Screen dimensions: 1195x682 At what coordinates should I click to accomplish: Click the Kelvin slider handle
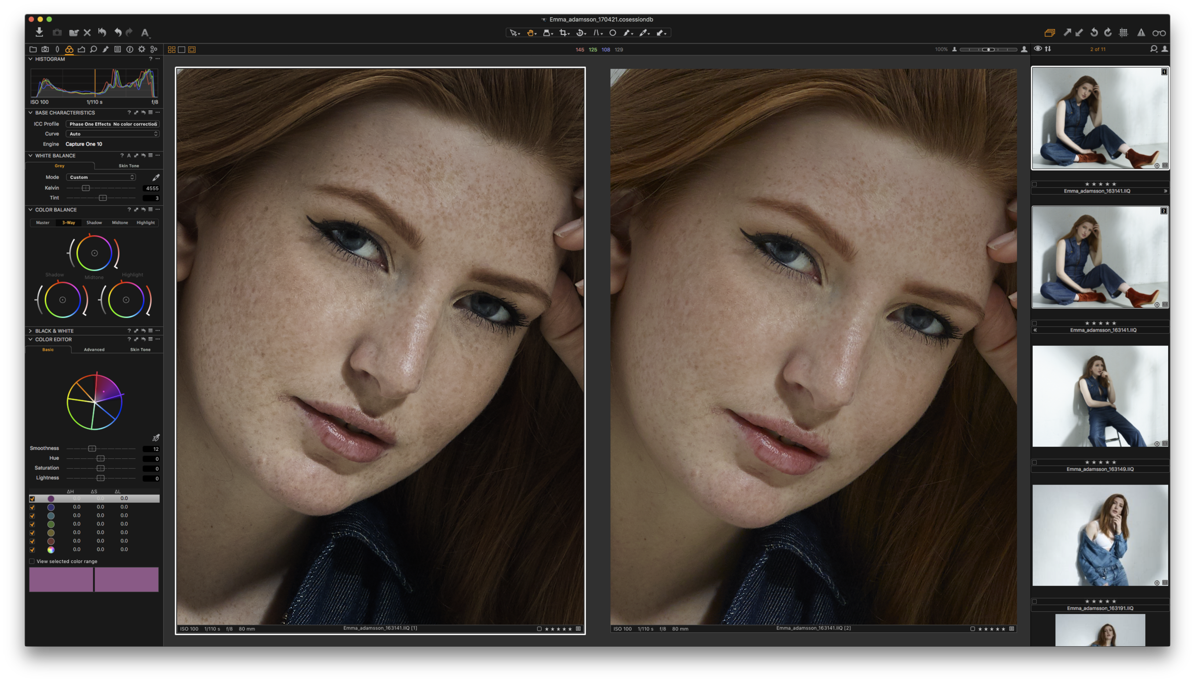tap(86, 188)
